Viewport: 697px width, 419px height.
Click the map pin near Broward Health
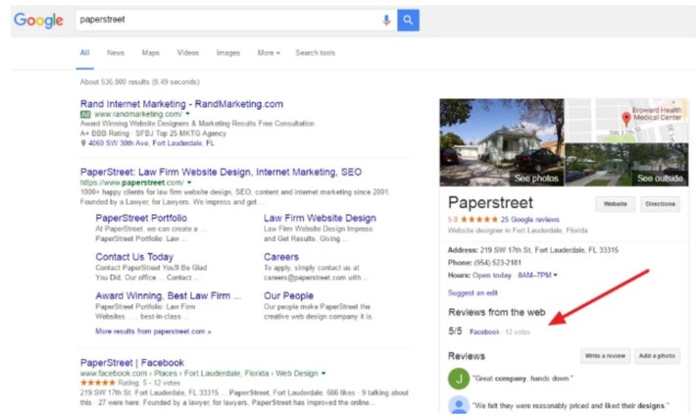[626, 119]
